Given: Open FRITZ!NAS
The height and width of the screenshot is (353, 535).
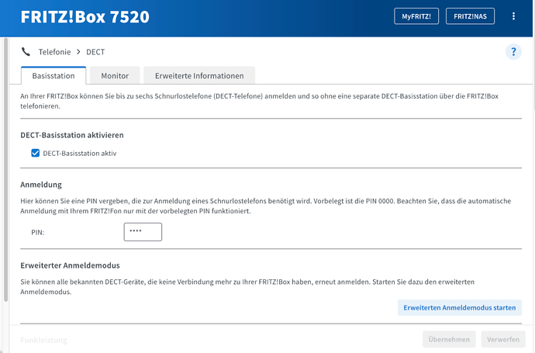Looking at the screenshot, I should pos(470,16).
